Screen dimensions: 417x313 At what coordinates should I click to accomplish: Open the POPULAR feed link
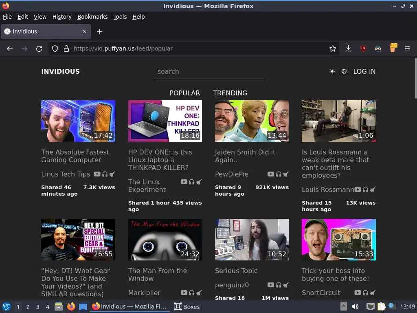pos(185,93)
